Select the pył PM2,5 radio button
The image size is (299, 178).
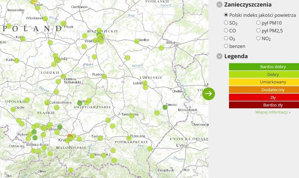point(258,30)
